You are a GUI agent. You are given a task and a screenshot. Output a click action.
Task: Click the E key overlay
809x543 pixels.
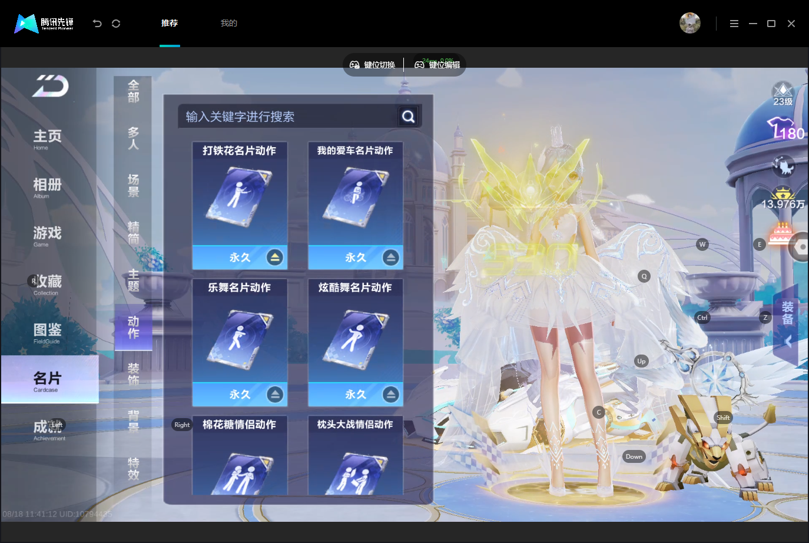760,244
